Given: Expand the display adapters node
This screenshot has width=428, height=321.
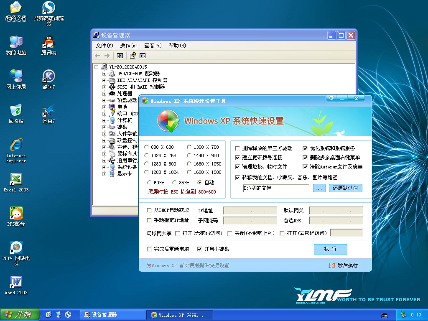Looking at the screenshot, I should (x=104, y=174).
